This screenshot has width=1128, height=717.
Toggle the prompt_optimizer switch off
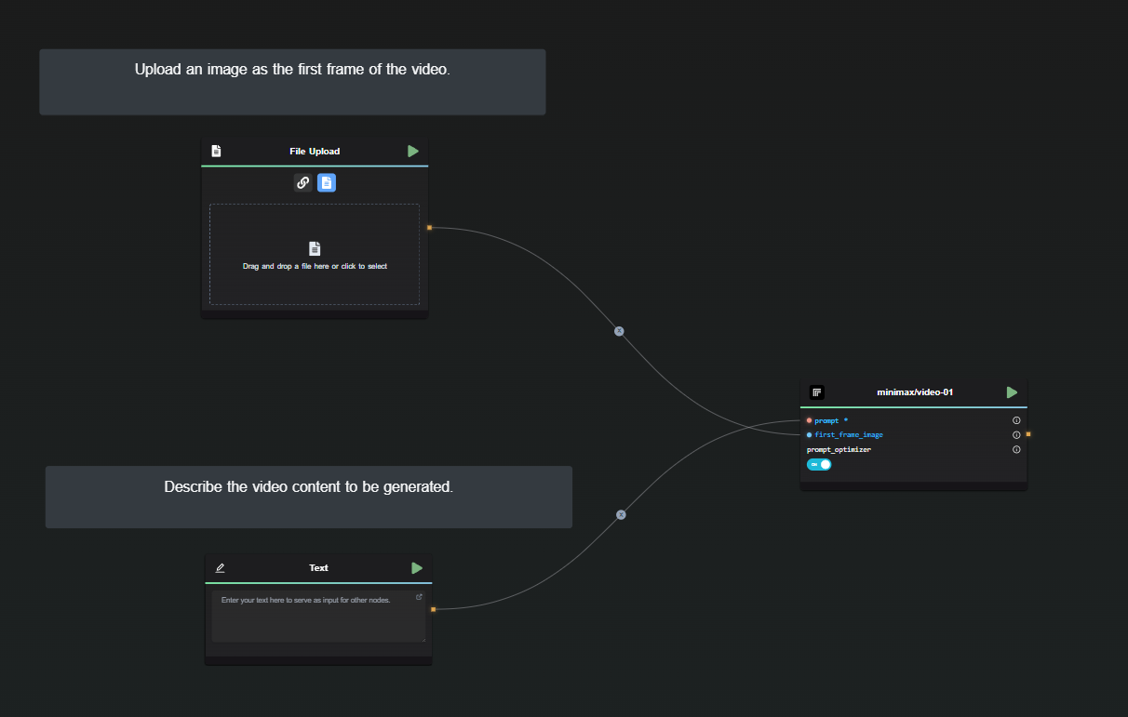pyautogui.click(x=819, y=464)
